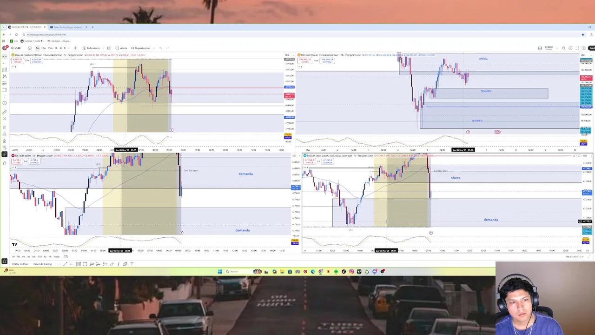The height and width of the screenshot is (335, 595).
Task: Select the D daily timeframe
Action: click(65, 48)
